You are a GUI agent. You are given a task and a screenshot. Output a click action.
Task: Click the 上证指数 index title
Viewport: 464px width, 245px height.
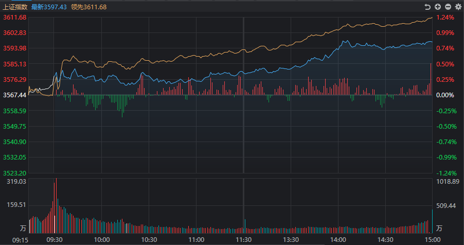[x=15, y=7]
